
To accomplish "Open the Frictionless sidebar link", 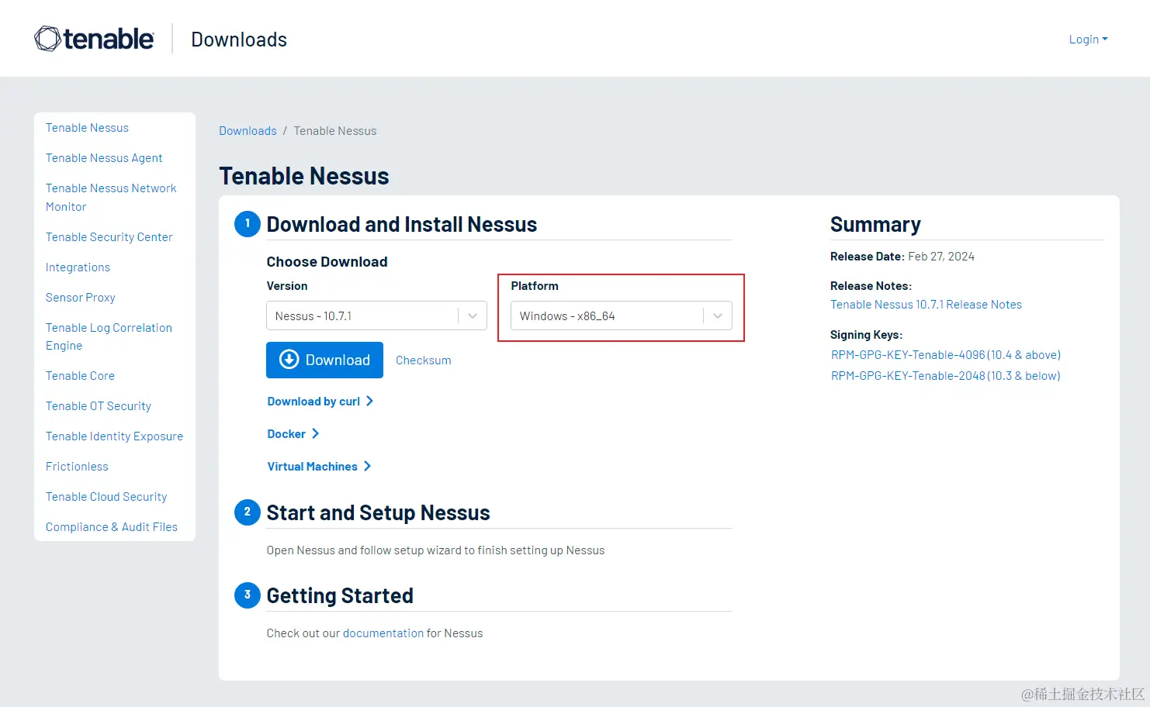I will pyautogui.click(x=77, y=467).
